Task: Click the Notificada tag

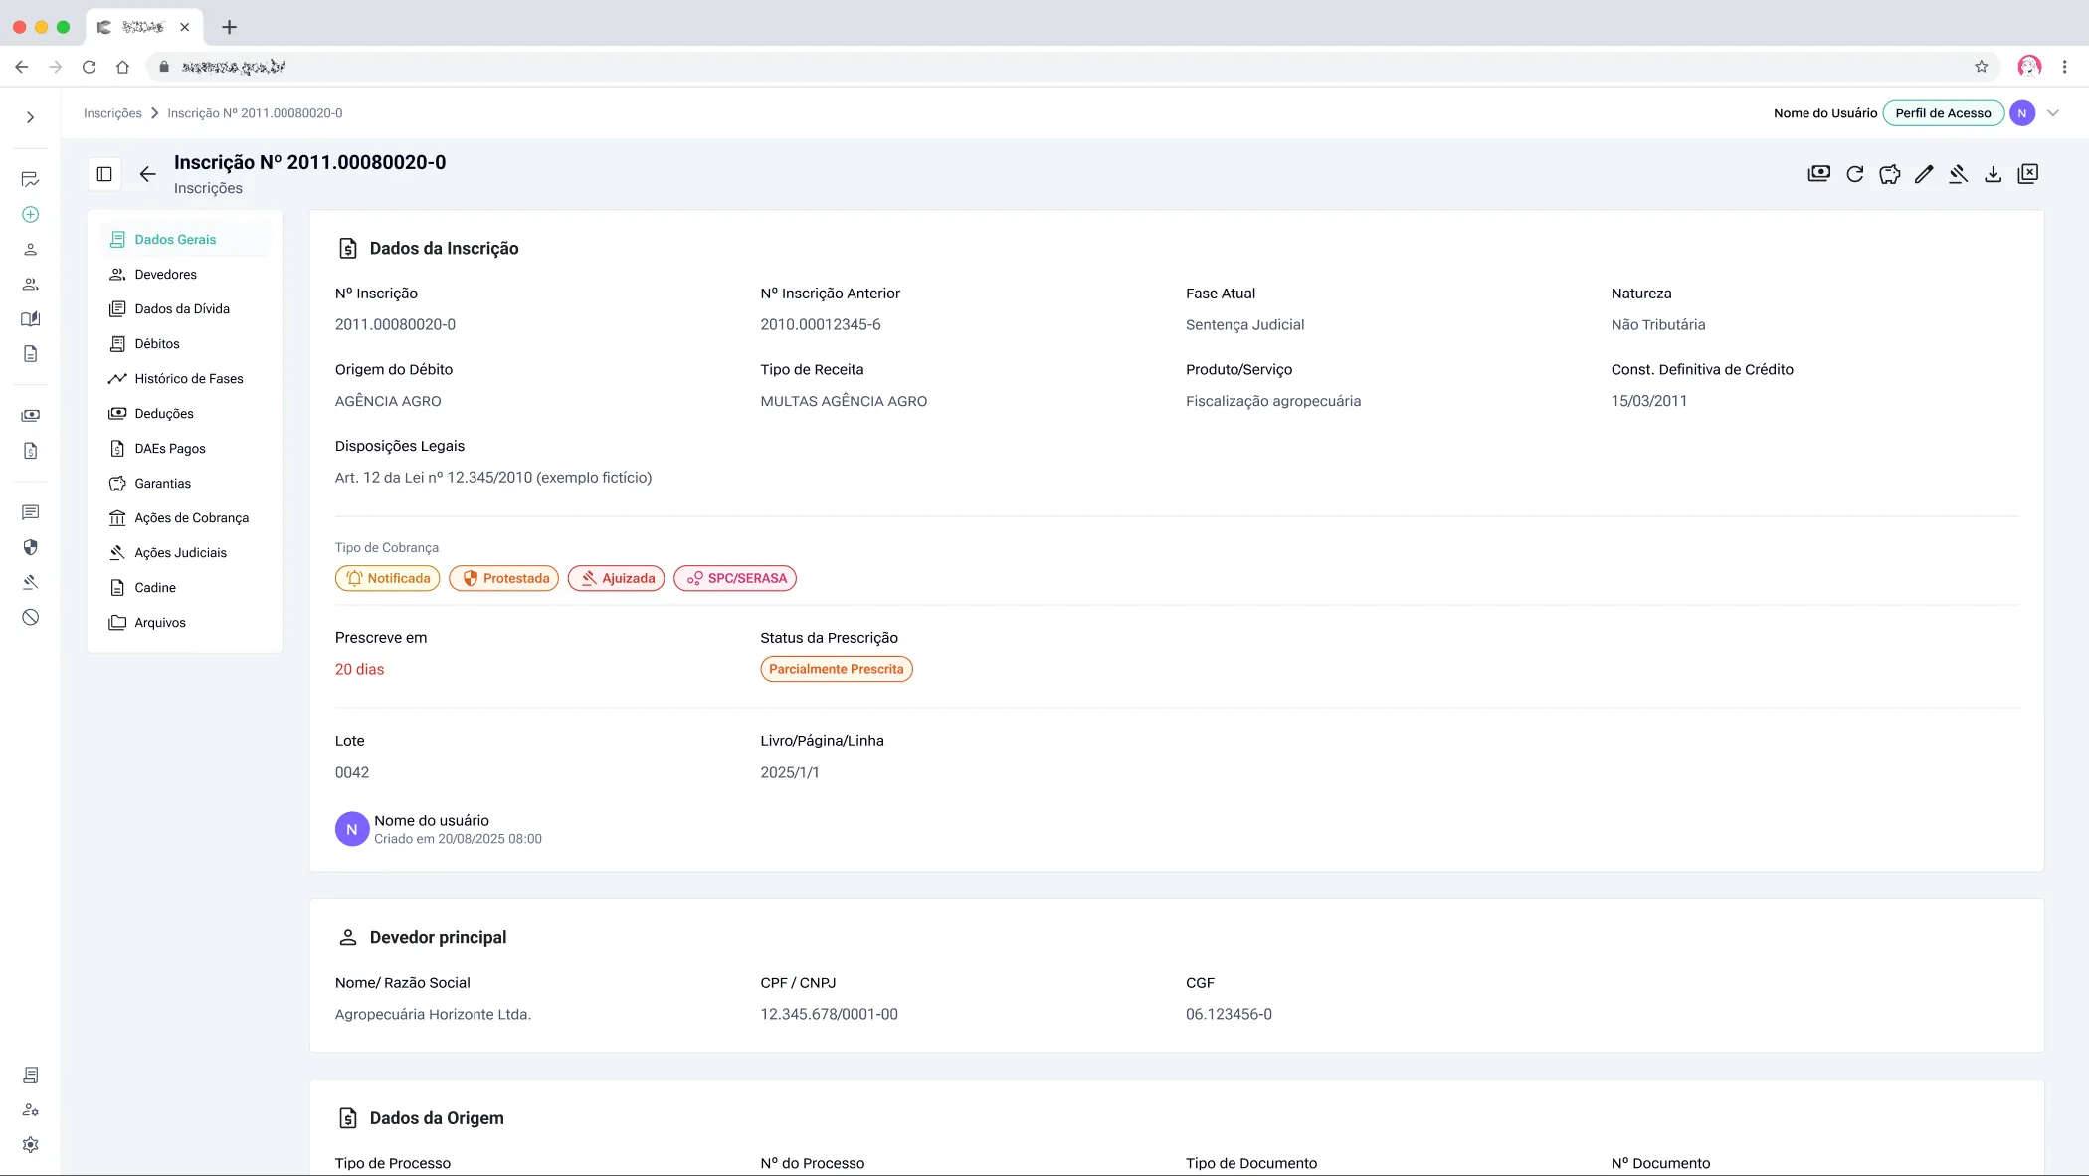Action: tap(388, 578)
